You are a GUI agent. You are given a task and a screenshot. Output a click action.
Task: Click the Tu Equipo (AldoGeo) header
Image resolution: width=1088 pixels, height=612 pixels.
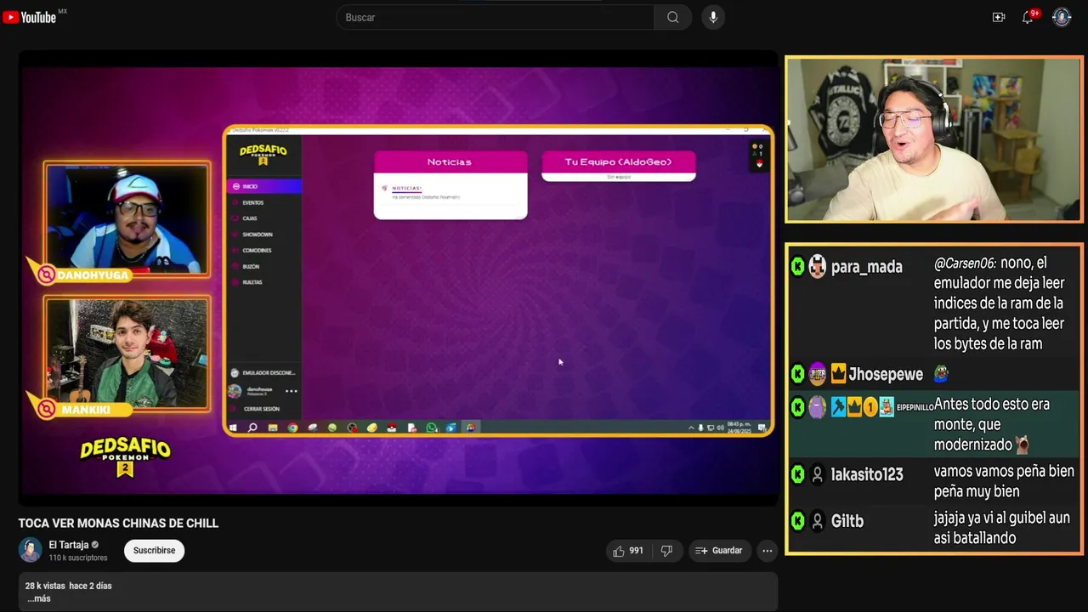coord(619,161)
